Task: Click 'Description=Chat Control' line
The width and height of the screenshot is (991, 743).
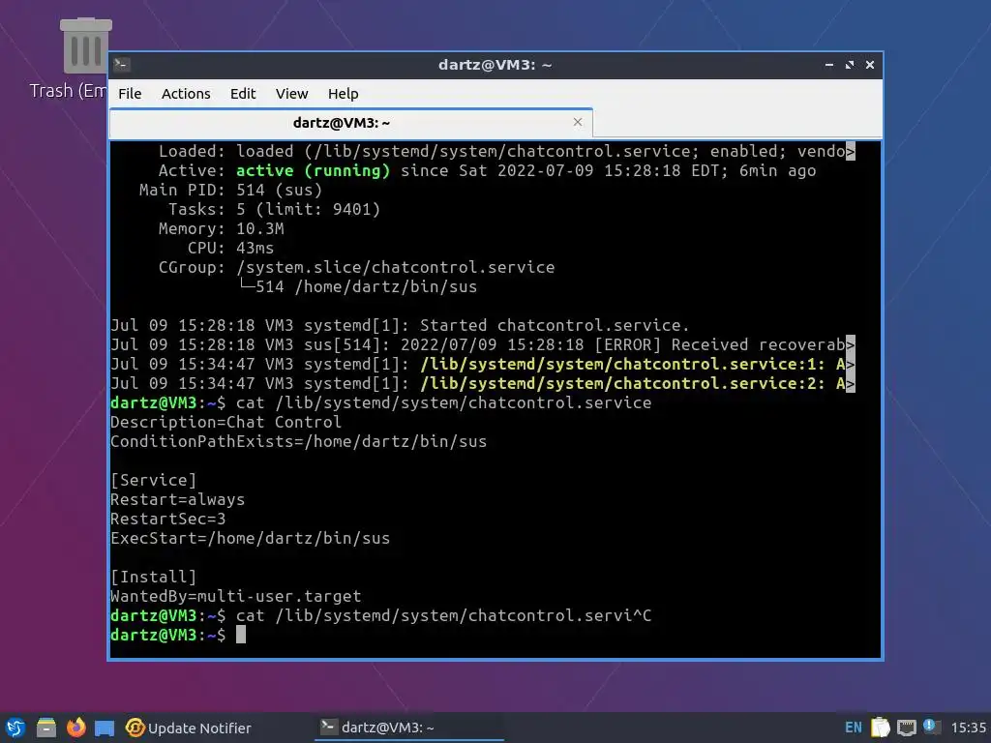Action: point(225,422)
